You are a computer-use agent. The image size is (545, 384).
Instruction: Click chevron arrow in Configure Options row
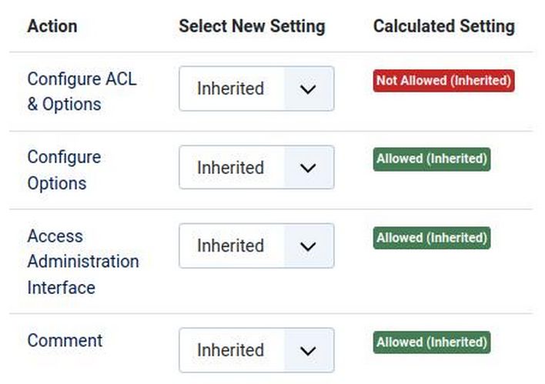[x=308, y=168]
